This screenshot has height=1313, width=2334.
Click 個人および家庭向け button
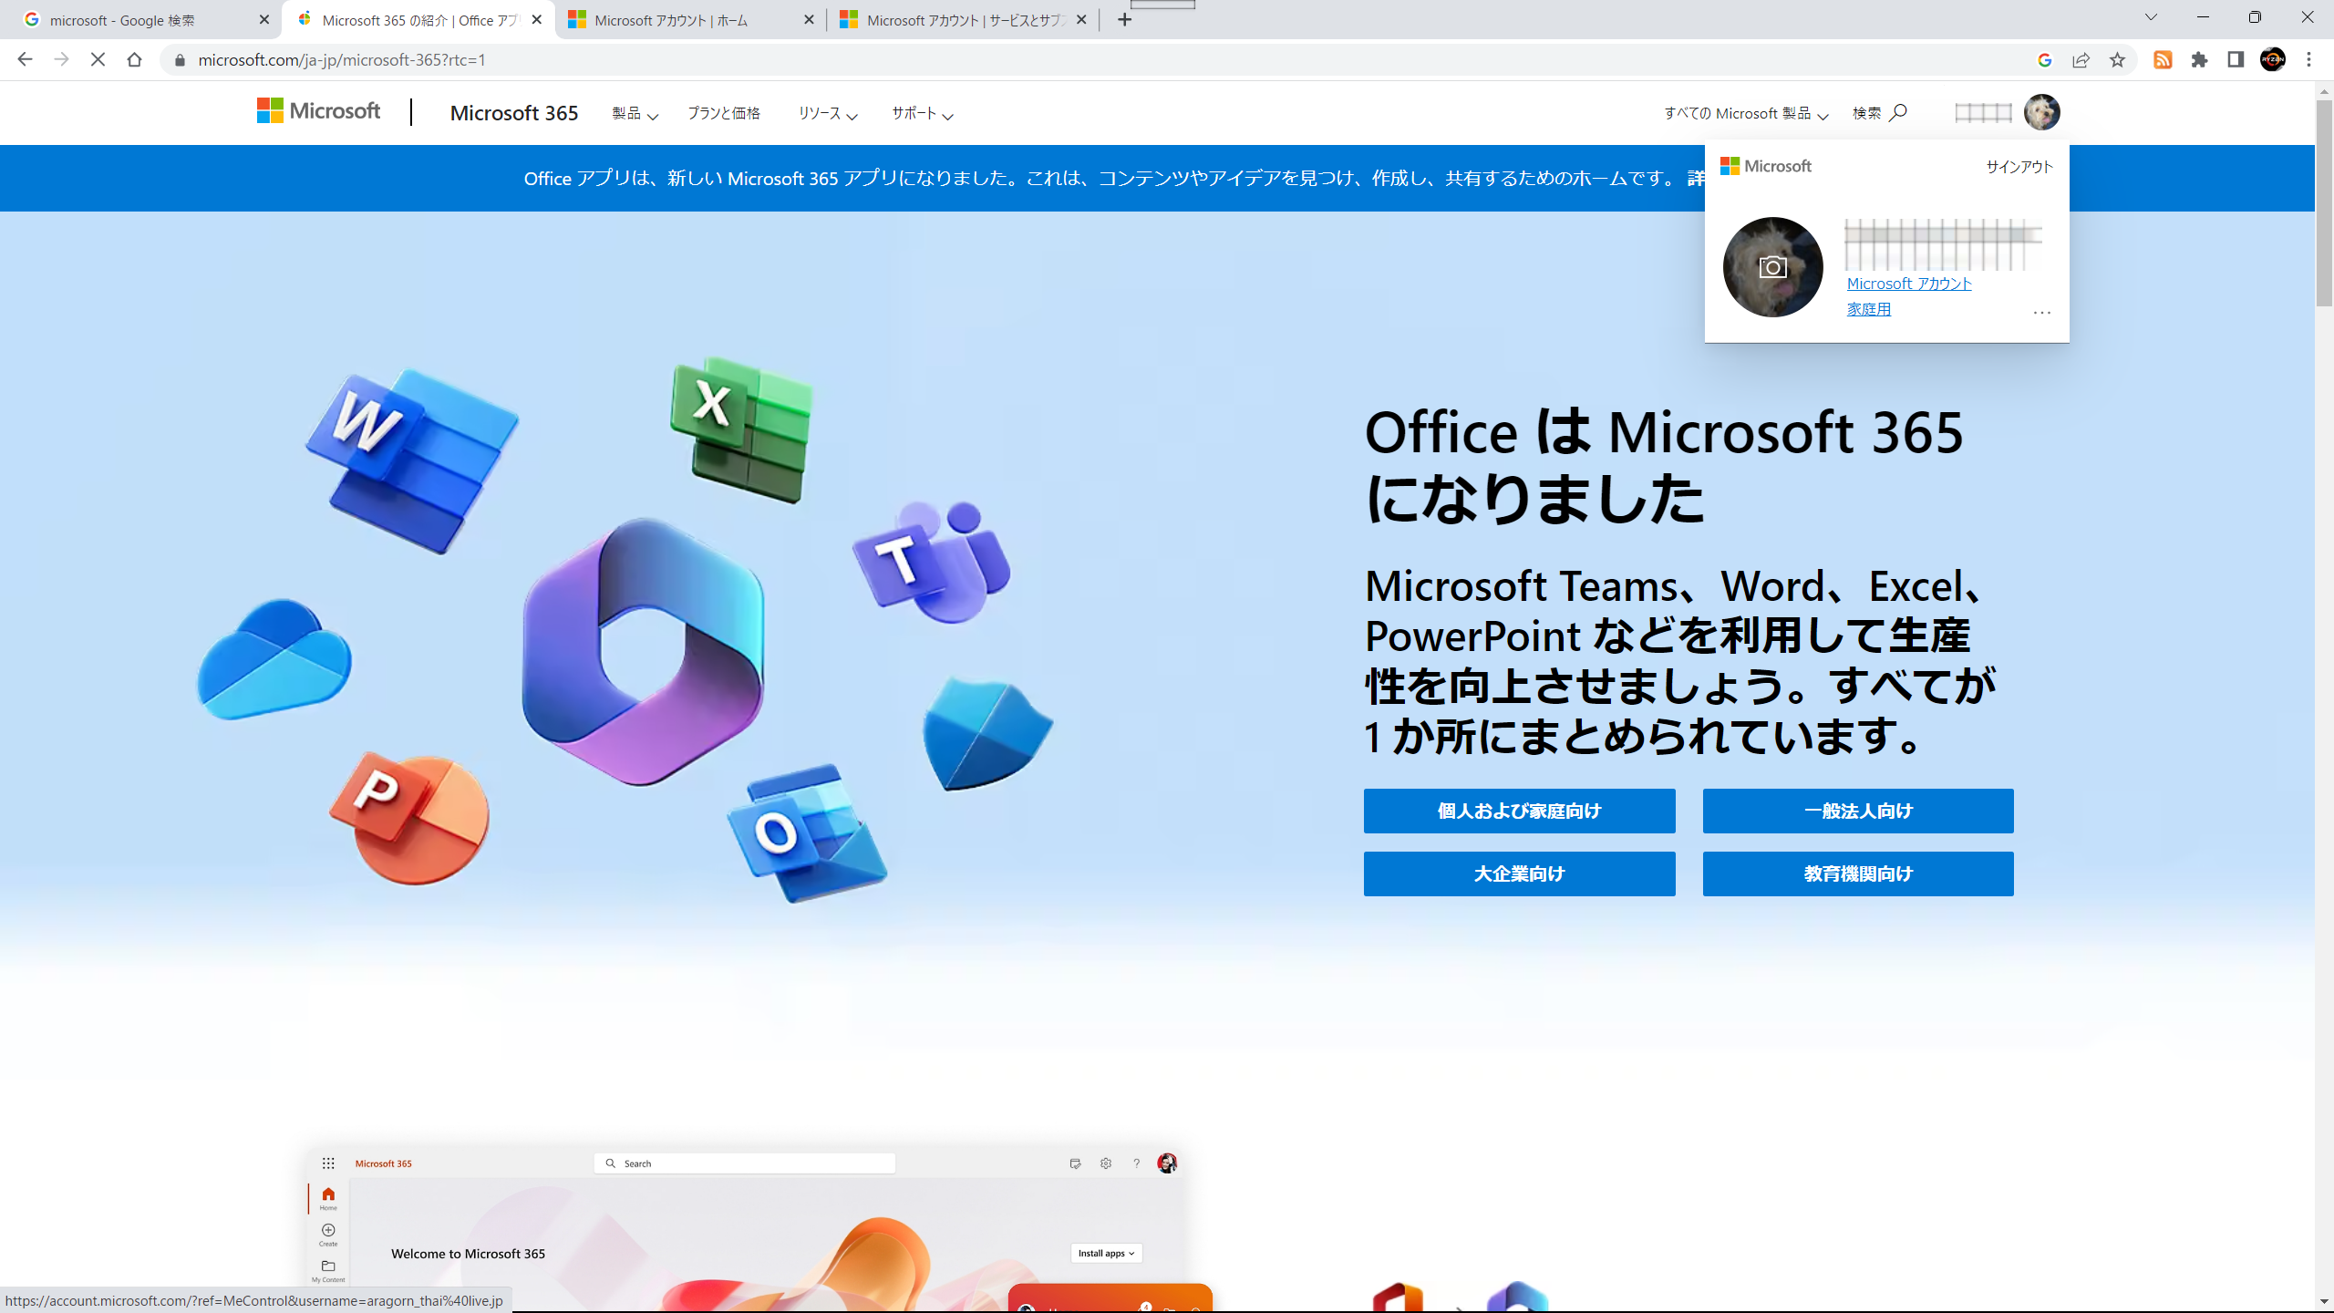click(x=1519, y=811)
